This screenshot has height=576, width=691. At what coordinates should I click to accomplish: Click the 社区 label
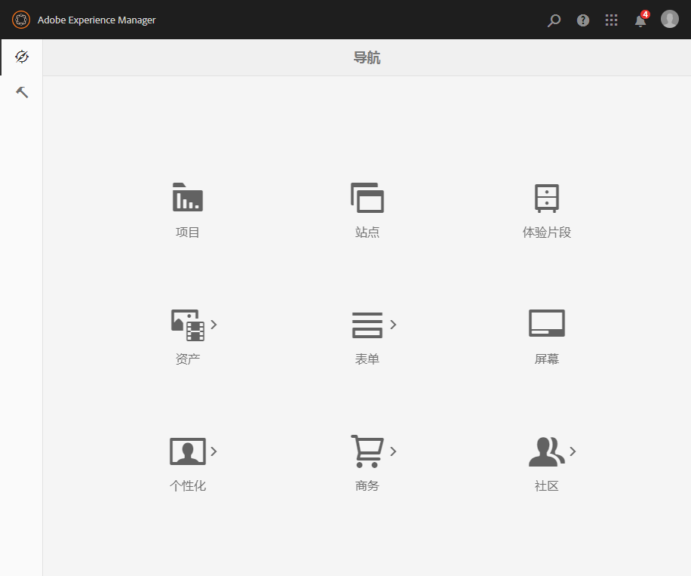546,485
